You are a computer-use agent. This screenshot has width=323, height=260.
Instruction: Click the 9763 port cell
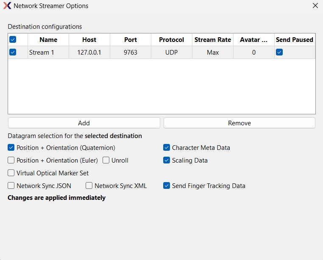pyautogui.click(x=130, y=53)
